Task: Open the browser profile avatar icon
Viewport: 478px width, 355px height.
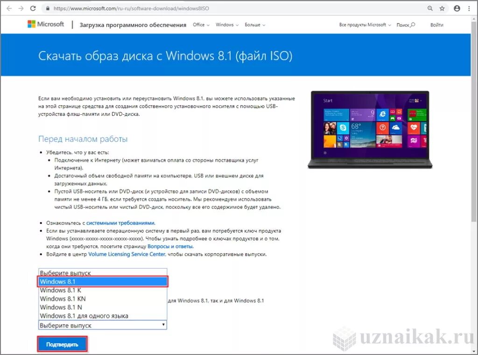Action: tap(457, 8)
